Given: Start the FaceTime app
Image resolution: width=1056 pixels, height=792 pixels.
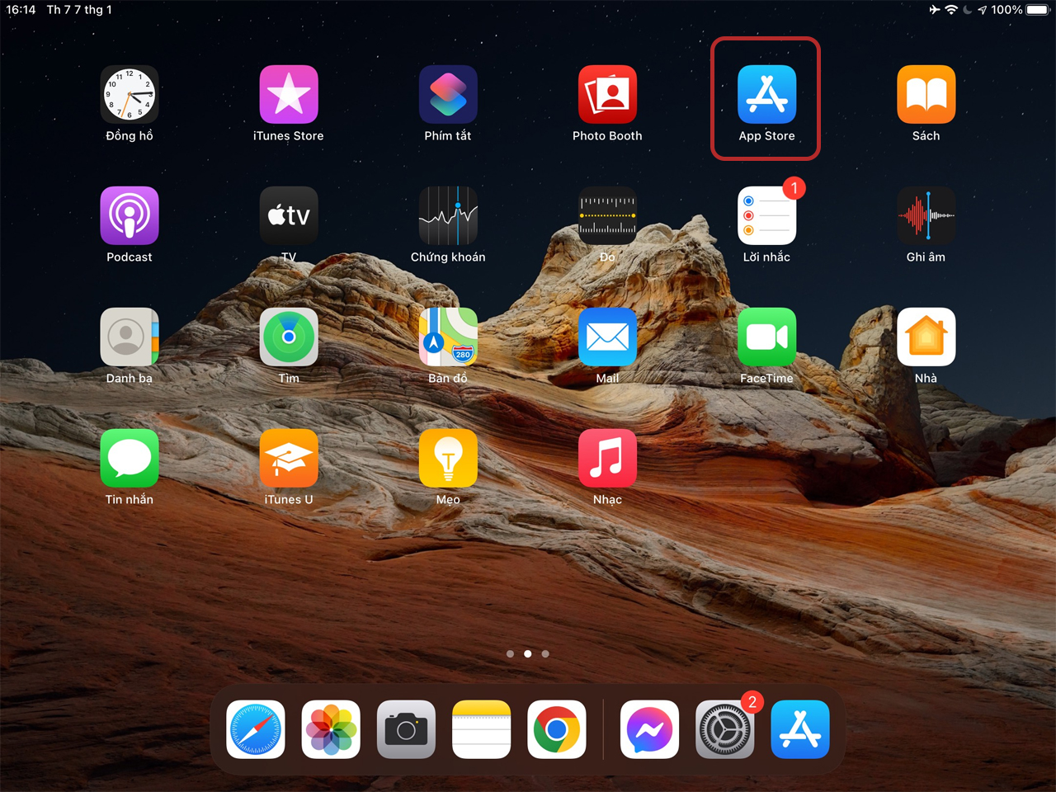Looking at the screenshot, I should (x=766, y=337).
